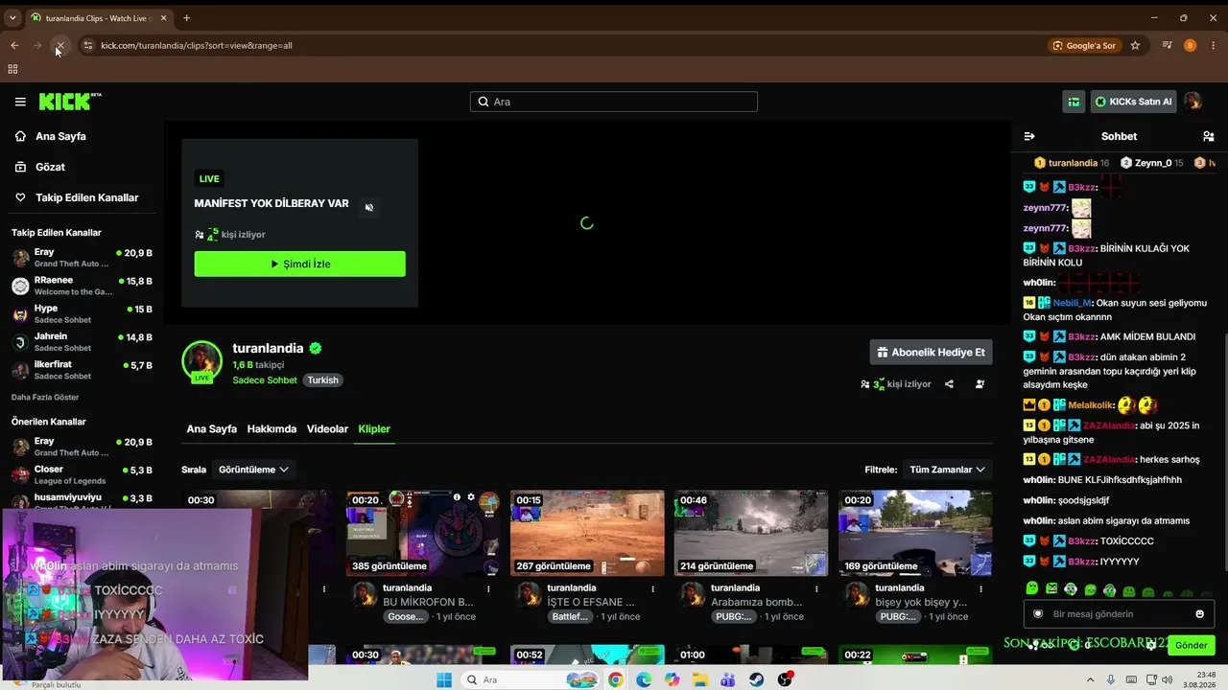The width and height of the screenshot is (1228, 690).
Task: Open chat user list icon
Action: [x=1209, y=136]
